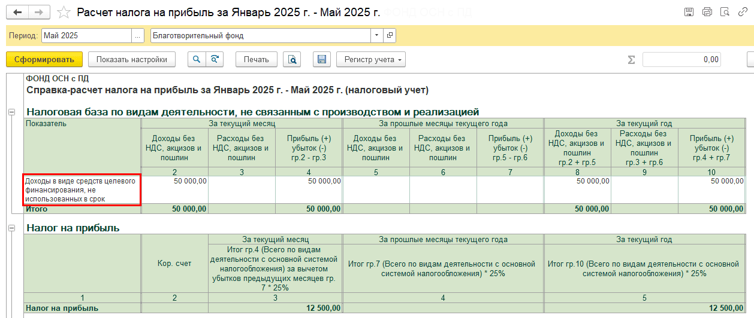Click Показать настройки button
The image size is (754, 318).
pyautogui.click(x=131, y=59)
